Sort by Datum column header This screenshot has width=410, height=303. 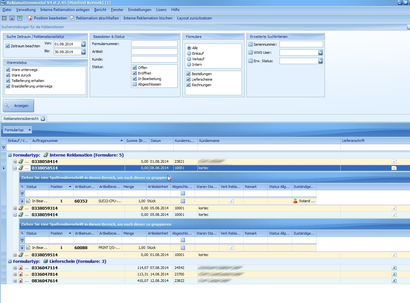click(x=161, y=141)
